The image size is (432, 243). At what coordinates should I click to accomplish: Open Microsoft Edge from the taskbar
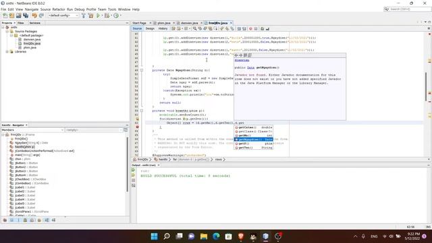(216, 236)
